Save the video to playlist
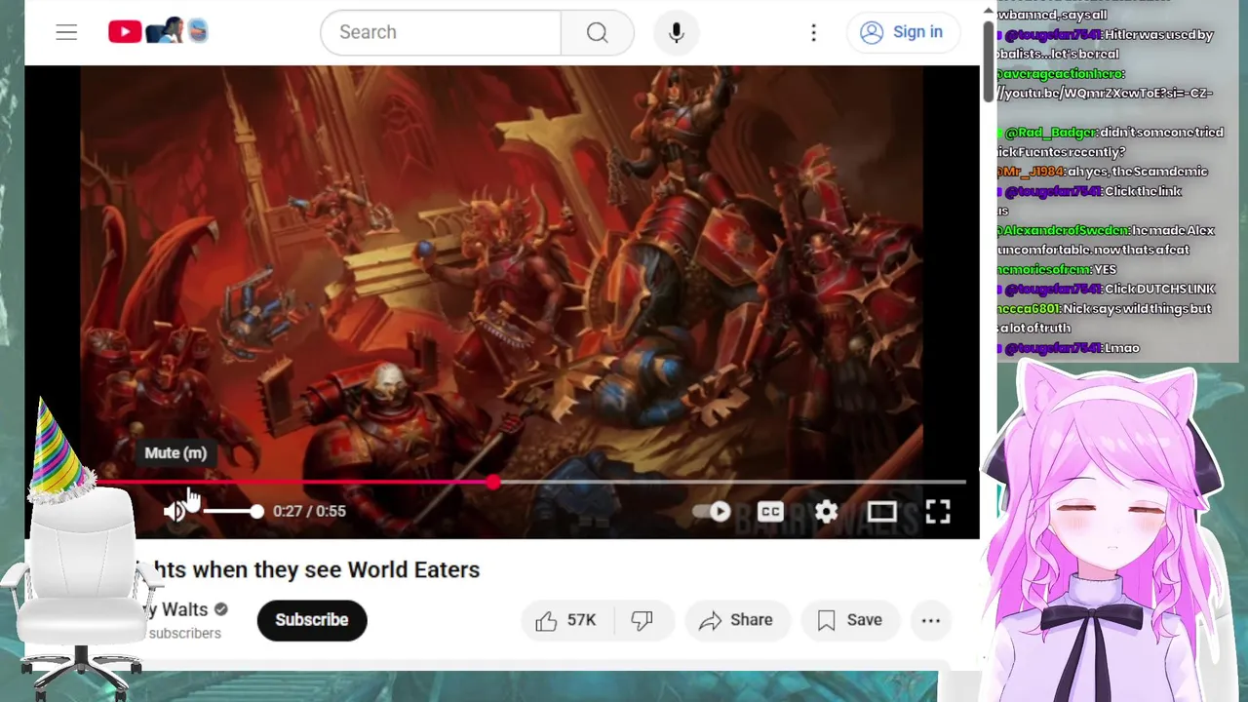1248x702 pixels. (x=850, y=620)
